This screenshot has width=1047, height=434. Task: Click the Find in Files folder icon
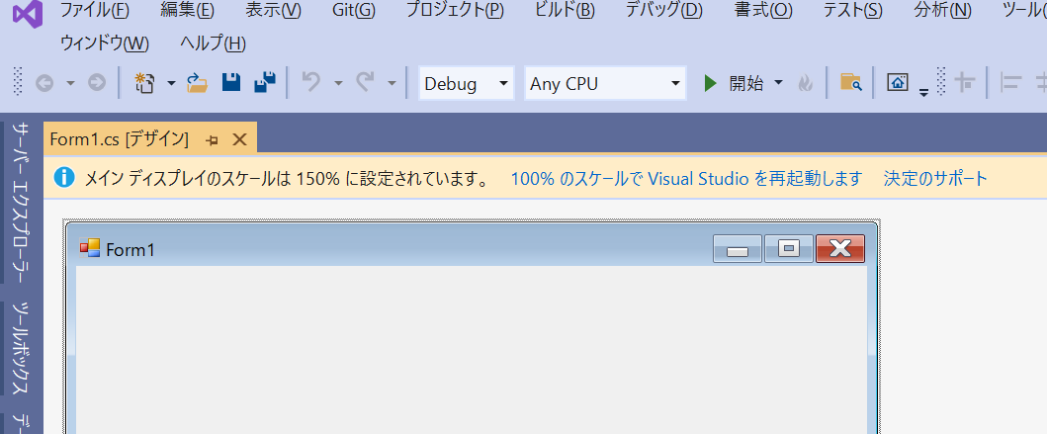pos(850,83)
